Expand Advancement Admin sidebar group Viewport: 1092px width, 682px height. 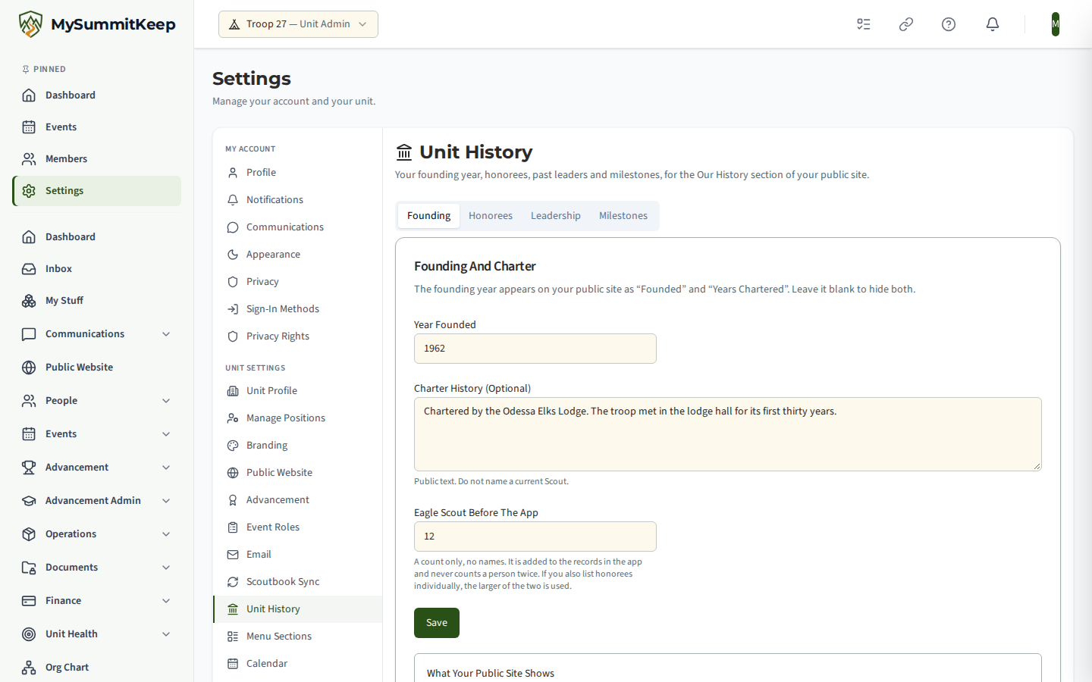[97, 501]
